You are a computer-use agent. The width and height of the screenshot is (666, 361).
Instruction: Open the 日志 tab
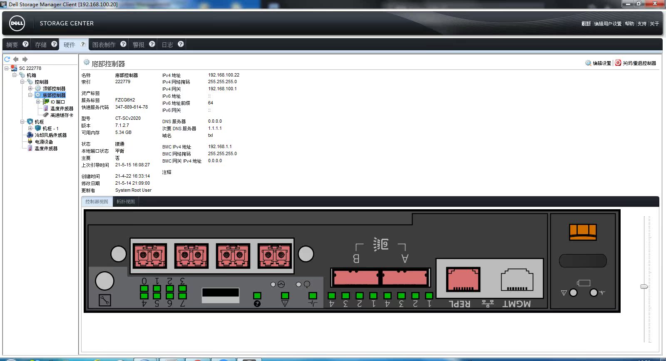pyautogui.click(x=167, y=45)
